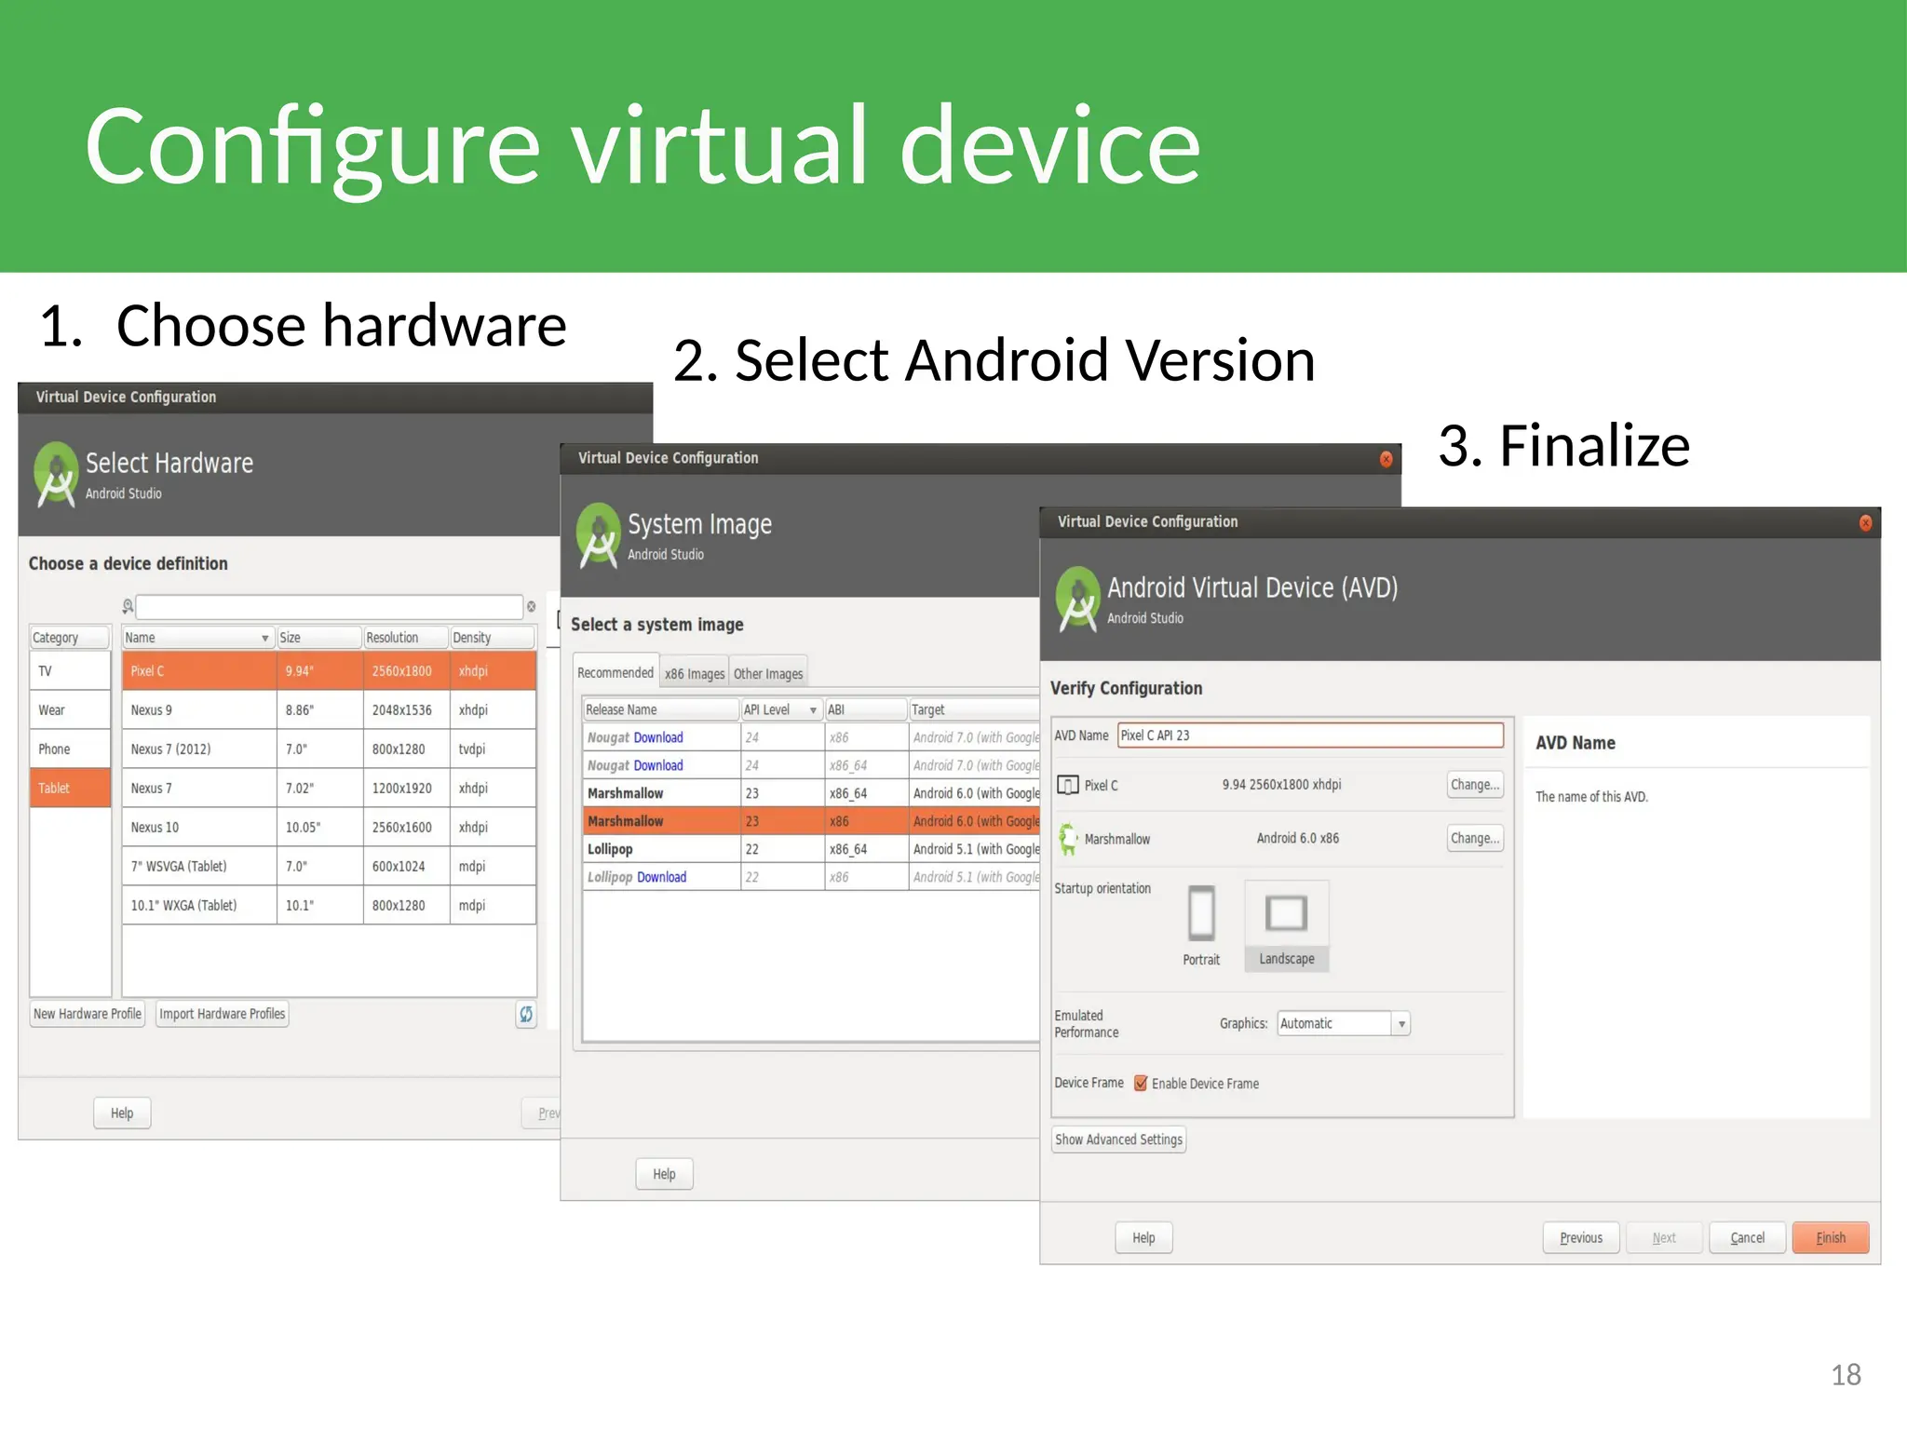Switch to the x86 Images tab
1907x1430 pixels.
point(695,673)
